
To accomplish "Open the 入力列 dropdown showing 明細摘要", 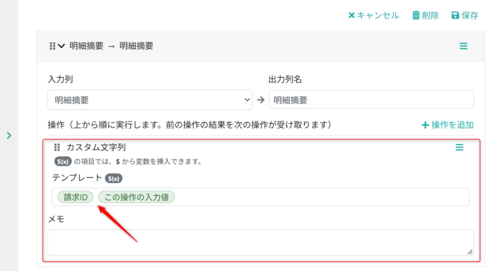I will (x=150, y=100).
